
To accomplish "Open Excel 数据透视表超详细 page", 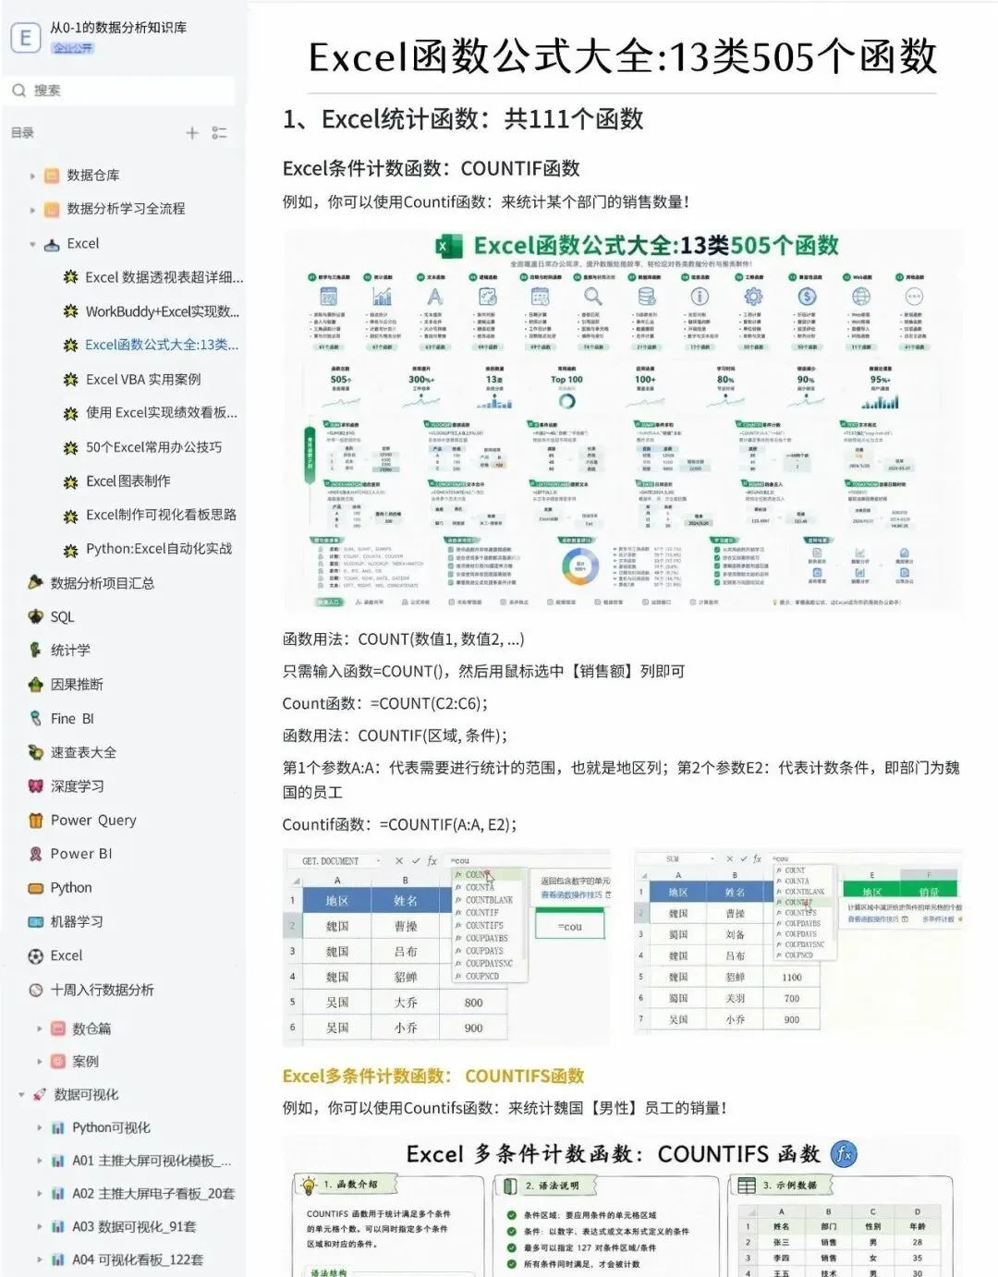I will coord(164,277).
